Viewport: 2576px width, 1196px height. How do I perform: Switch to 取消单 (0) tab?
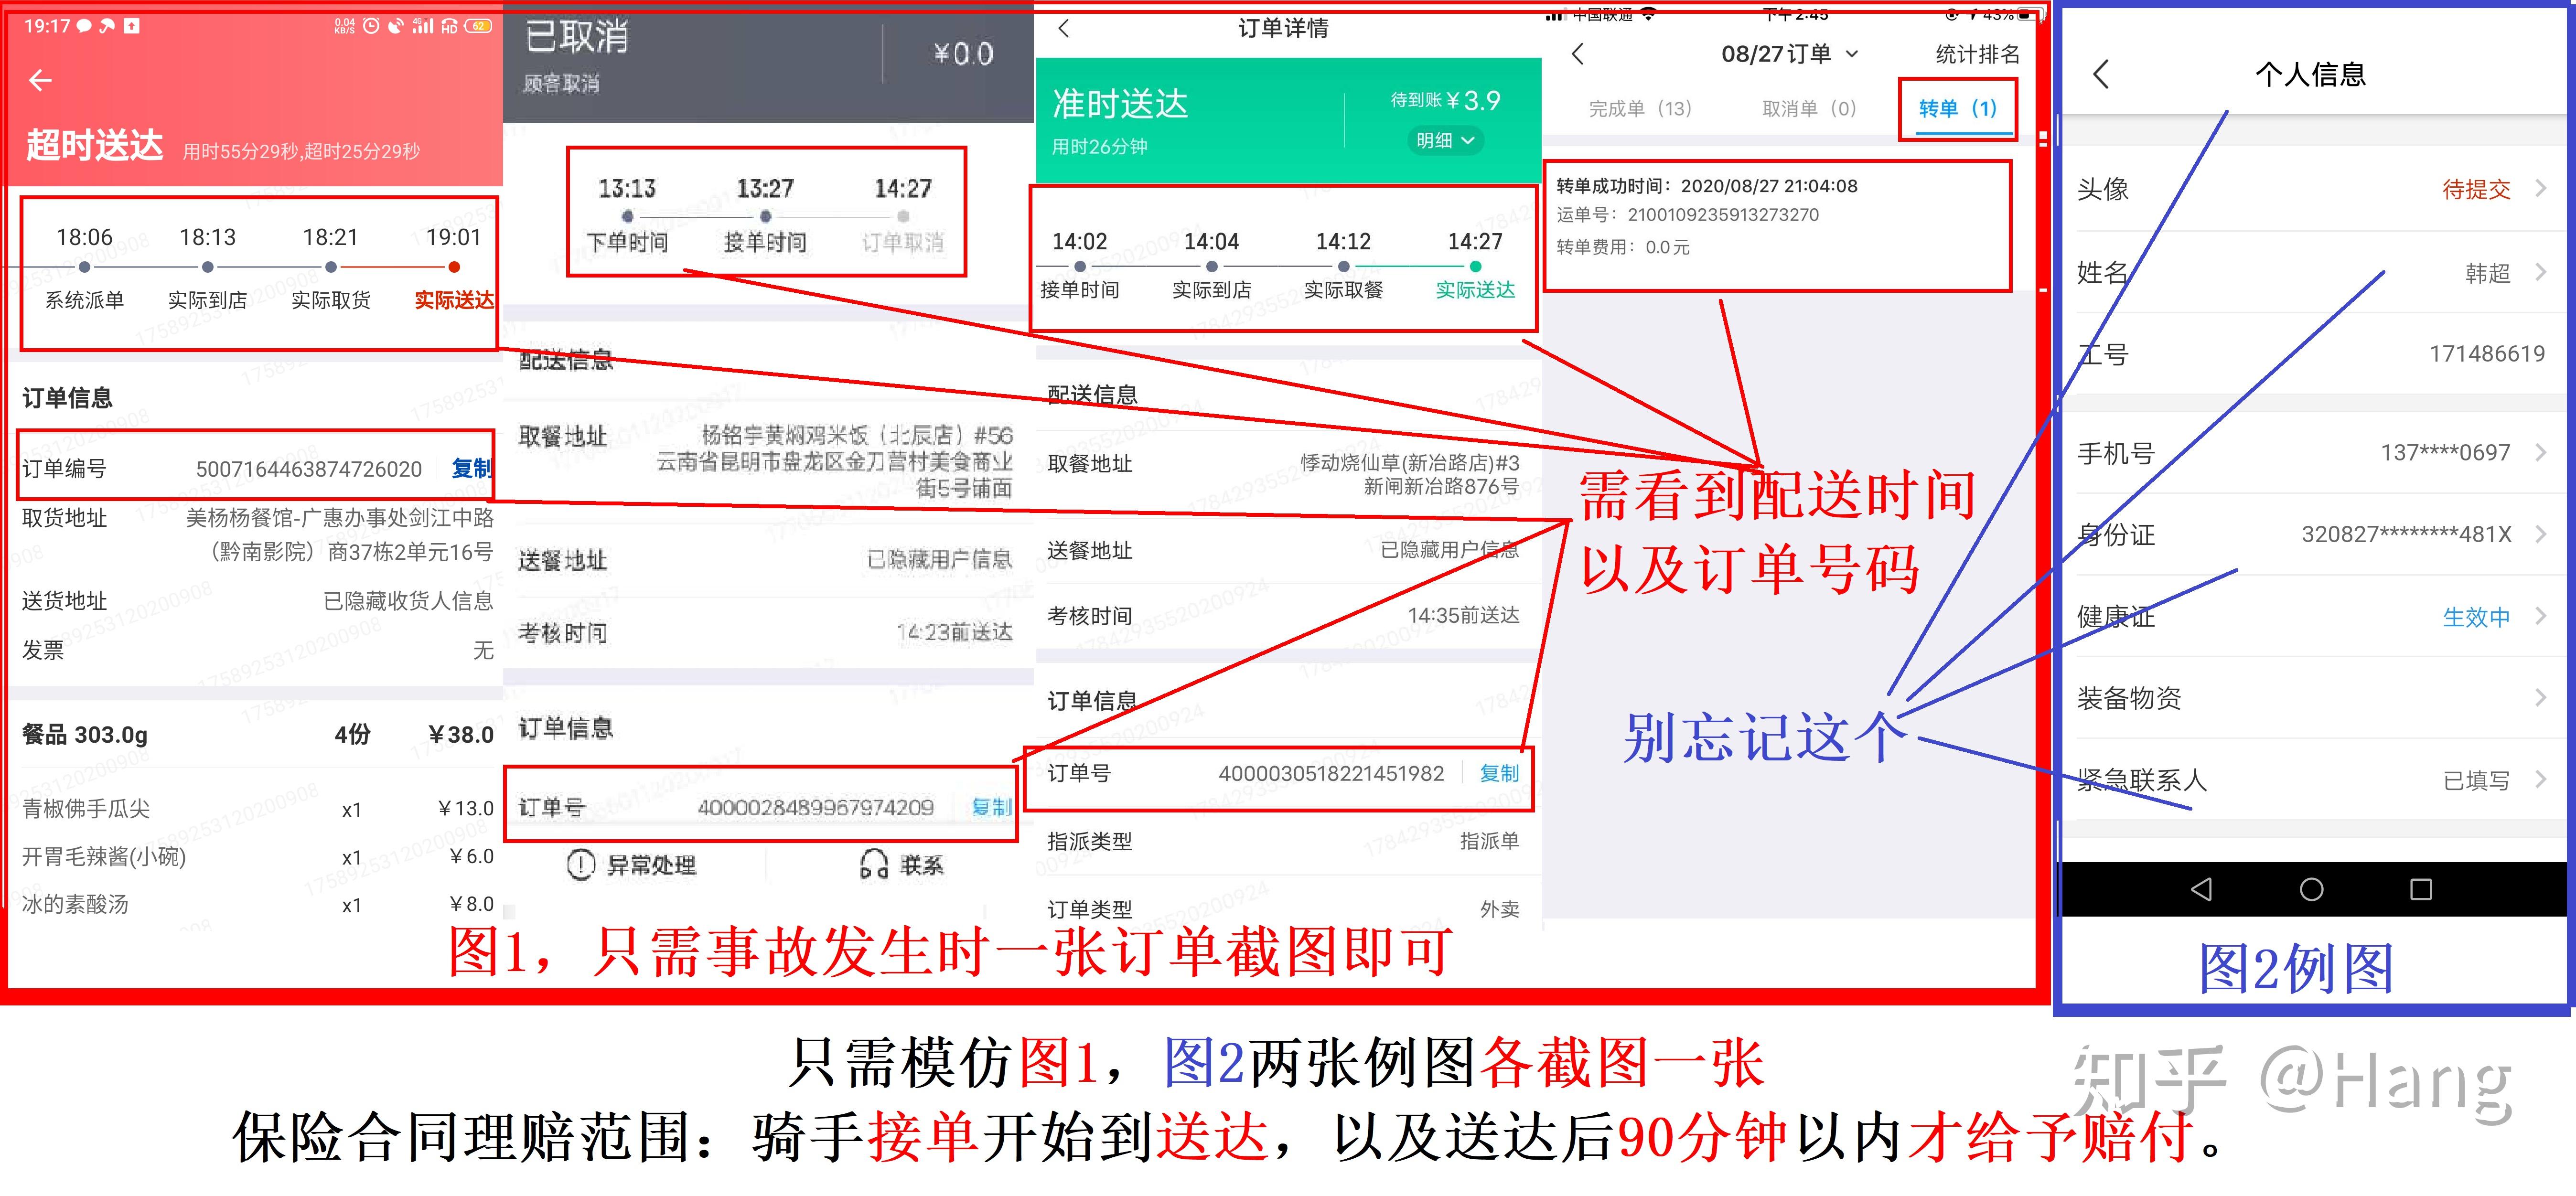coord(1809,109)
